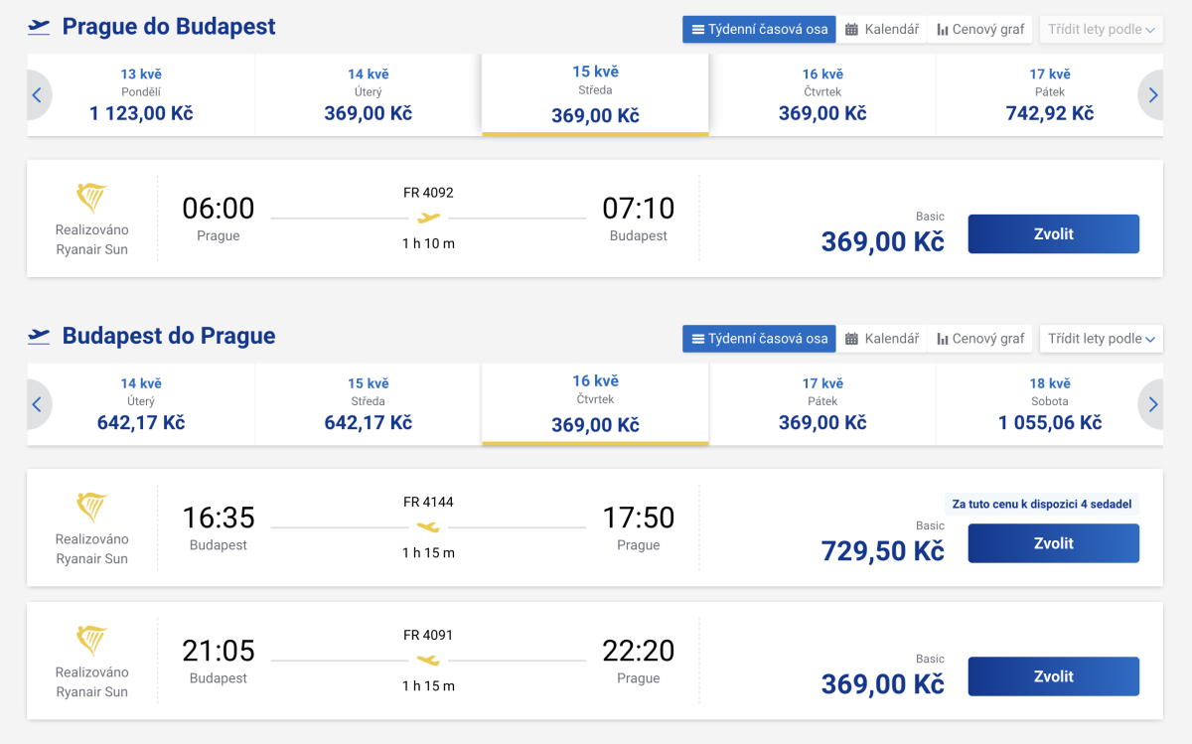Click Zvolit for the 06:00 Prague flight

[1053, 234]
